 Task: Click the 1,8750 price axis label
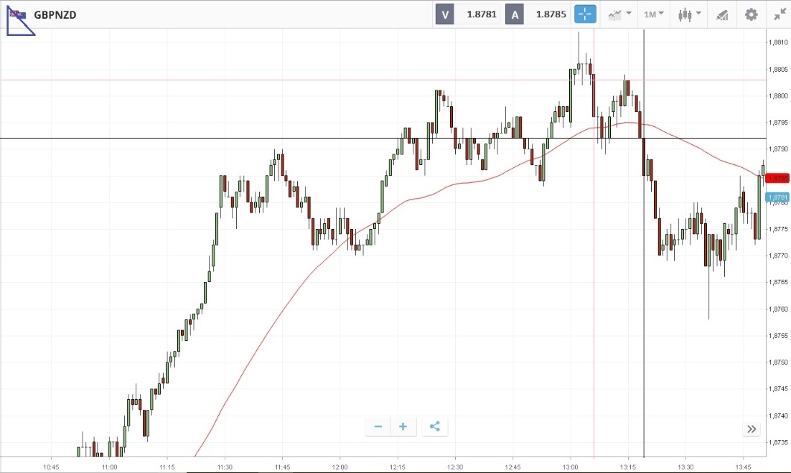(x=778, y=362)
